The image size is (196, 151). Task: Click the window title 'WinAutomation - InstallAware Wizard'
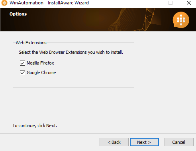click(49, 3)
